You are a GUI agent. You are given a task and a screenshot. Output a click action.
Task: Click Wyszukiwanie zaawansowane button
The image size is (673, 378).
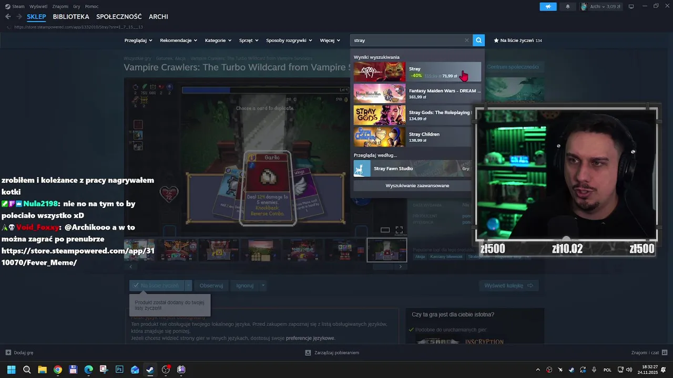click(412, 185)
